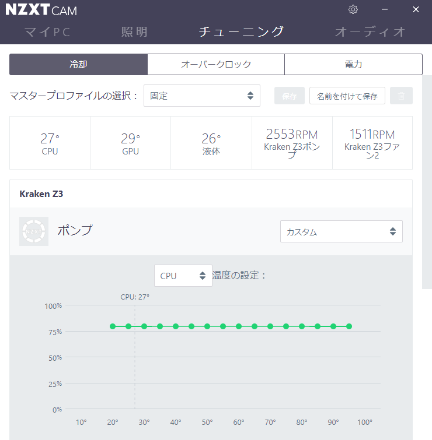Click the 保存 button

pyautogui.click(x=290, y=96)
